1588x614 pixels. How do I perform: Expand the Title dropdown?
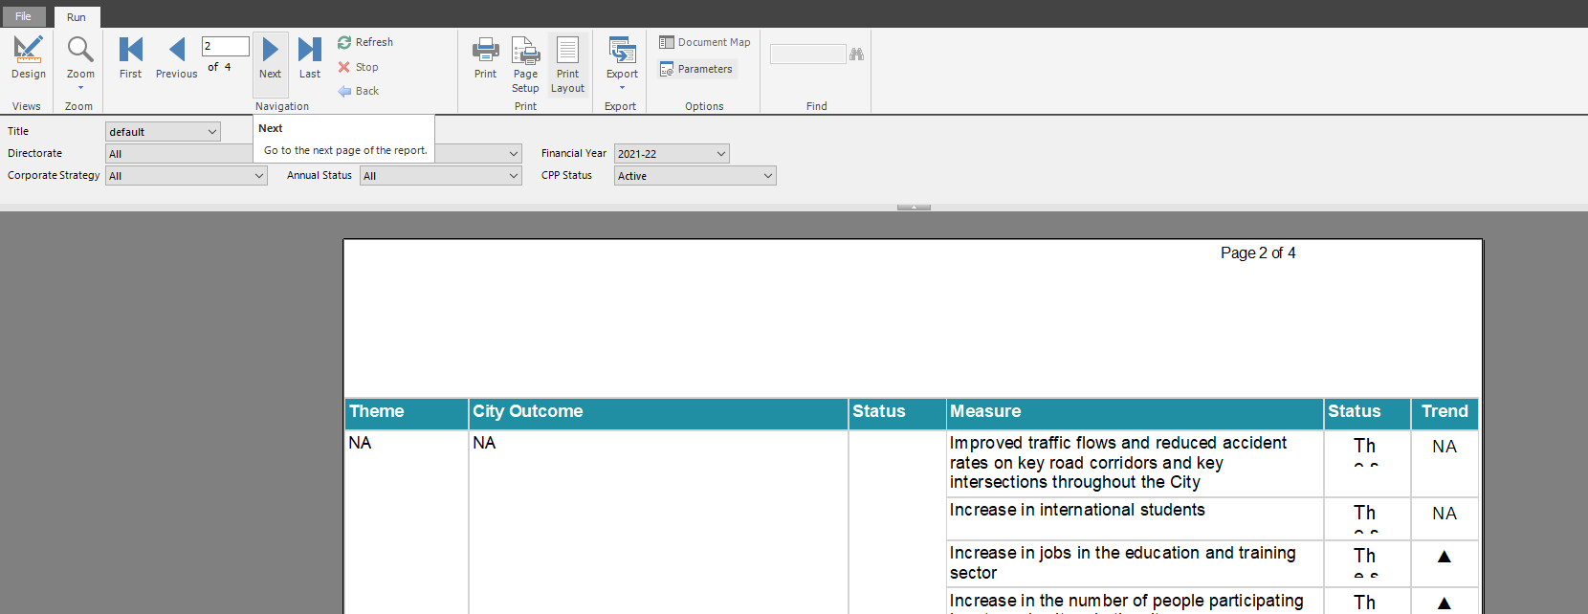coord(163,132)
